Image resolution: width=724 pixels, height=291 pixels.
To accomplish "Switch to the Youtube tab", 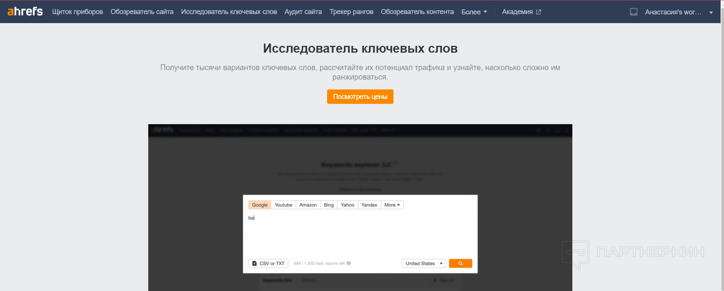I will tap(283, 205).
